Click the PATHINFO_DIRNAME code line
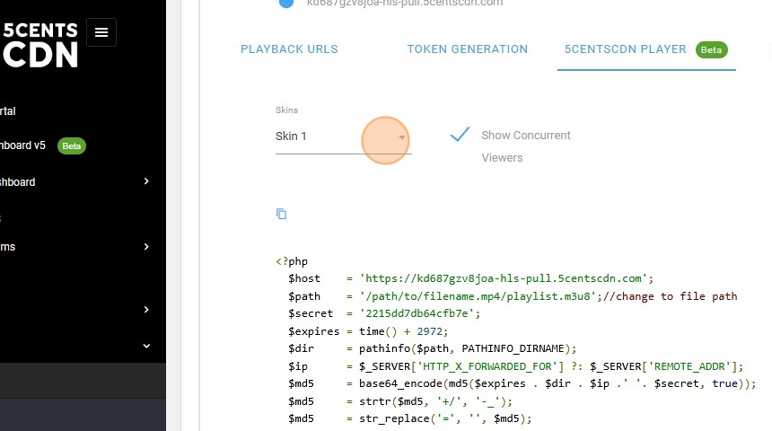772x431 pixels. click(x=432, y=348)
